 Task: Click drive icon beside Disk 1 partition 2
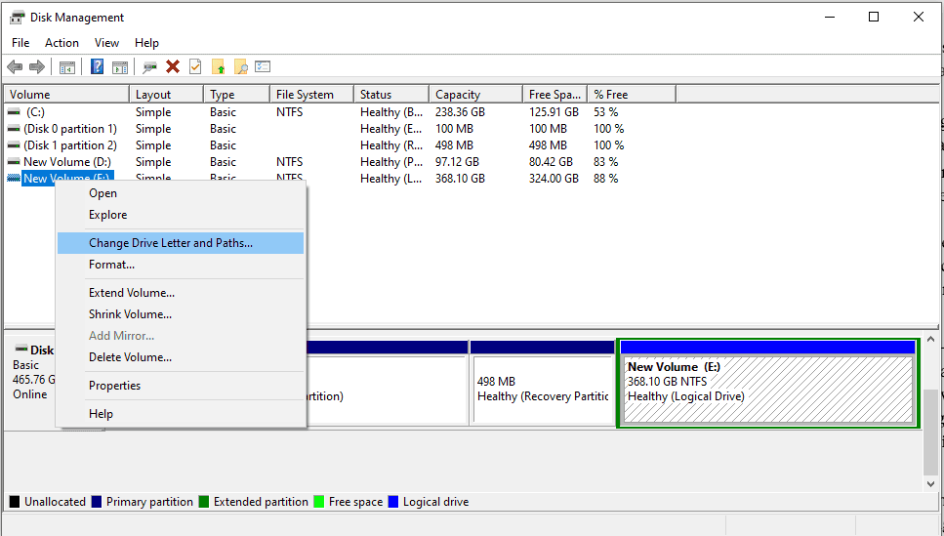click(x=14, y=145)
